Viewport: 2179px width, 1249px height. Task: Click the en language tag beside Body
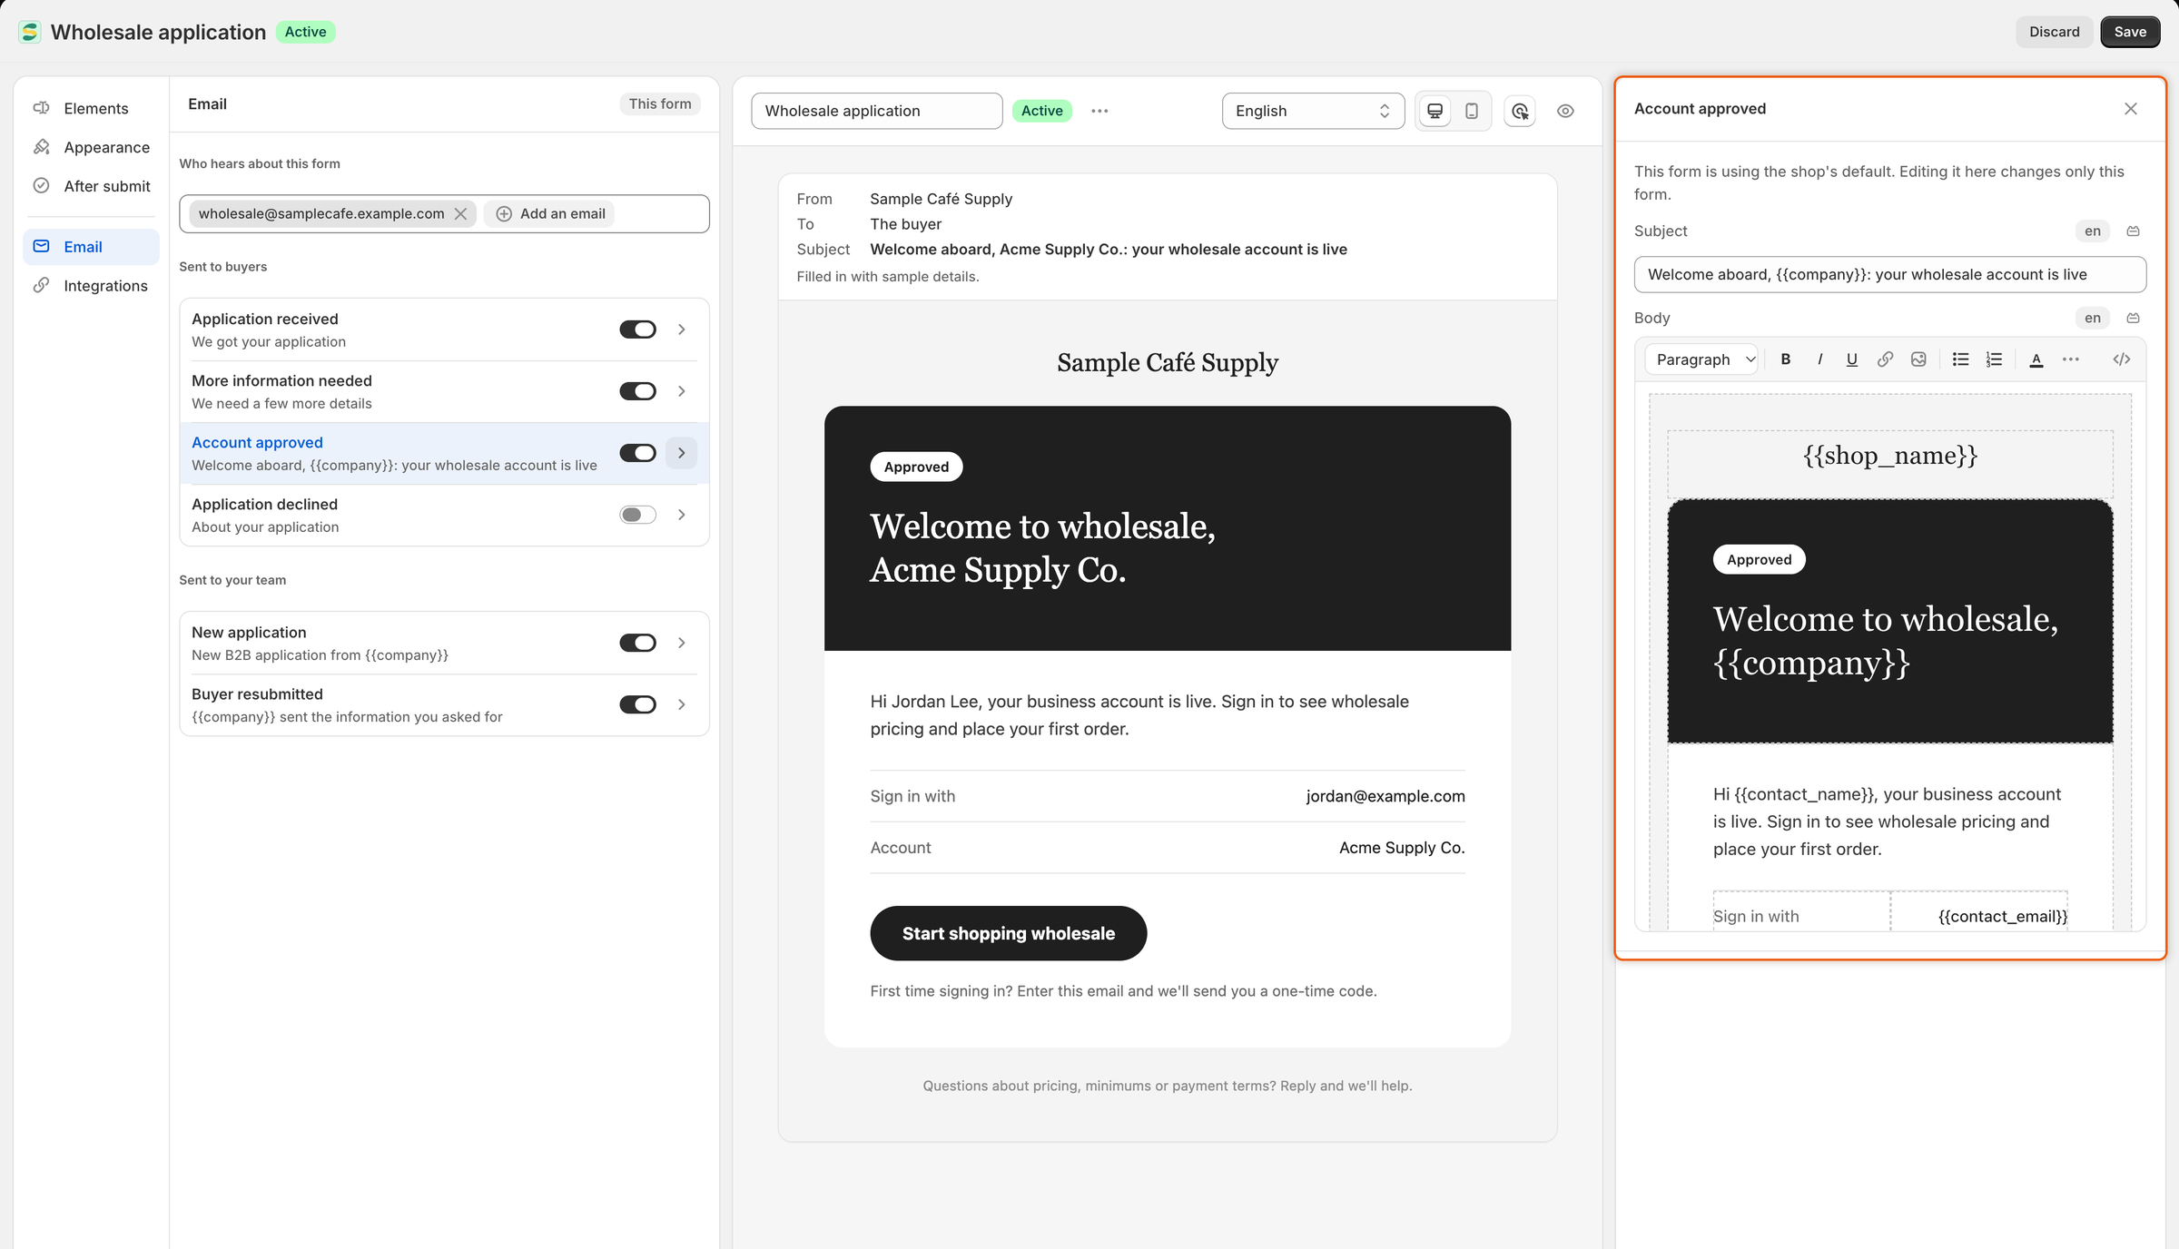click(2093, 319)
